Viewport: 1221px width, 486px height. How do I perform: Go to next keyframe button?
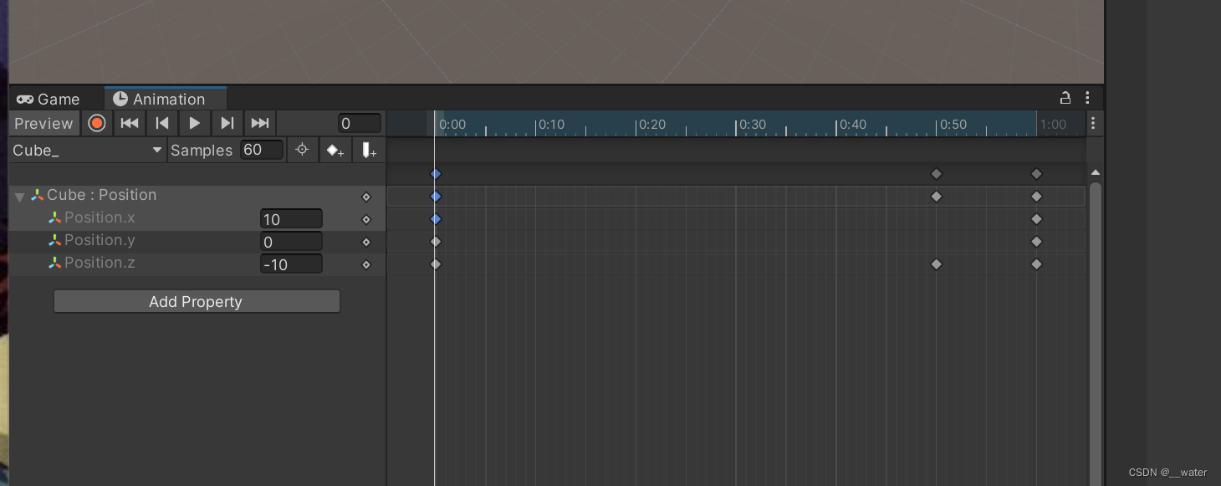(x=227, y=124)
